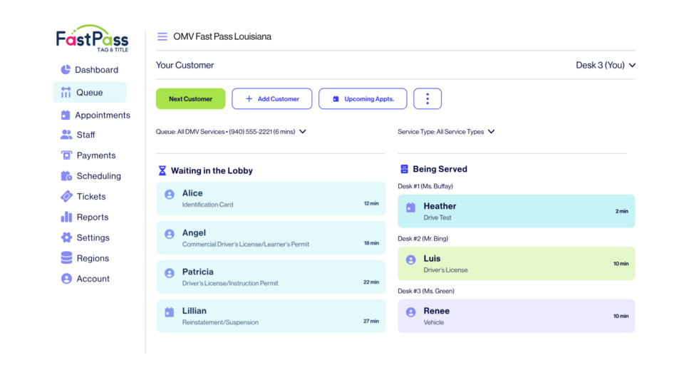Click the Scheduling calendar-clock icon

pos(66,175)
